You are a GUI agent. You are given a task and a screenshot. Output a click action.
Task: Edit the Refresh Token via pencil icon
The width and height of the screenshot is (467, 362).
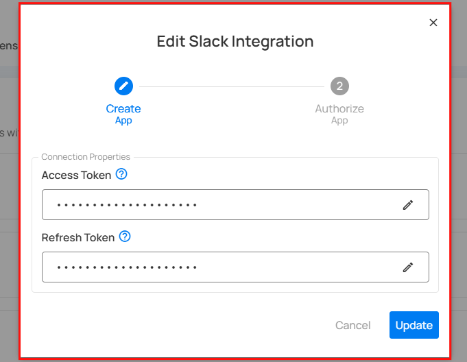408,267
